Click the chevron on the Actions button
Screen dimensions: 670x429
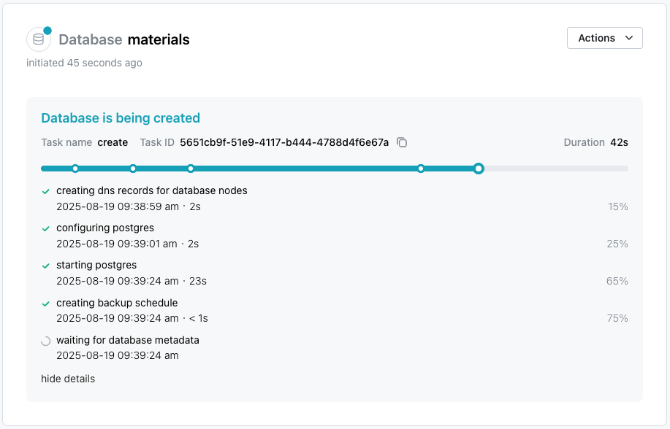[x=629, y=38]
